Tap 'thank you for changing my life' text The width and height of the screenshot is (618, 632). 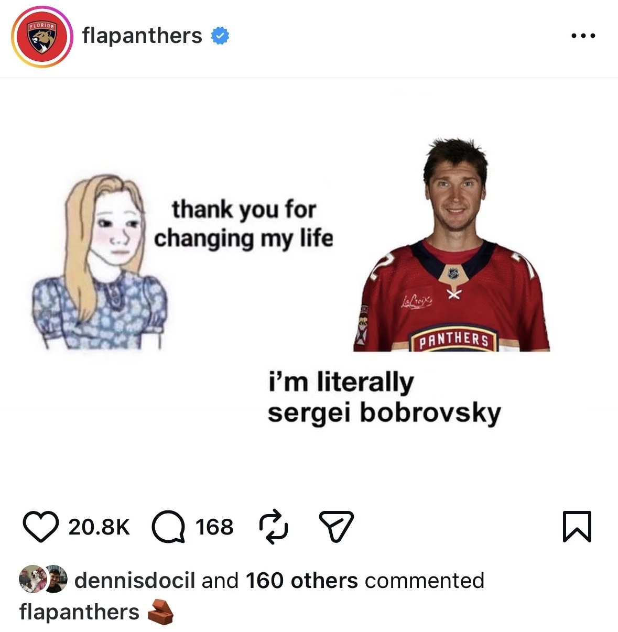[x=244, y=224]
